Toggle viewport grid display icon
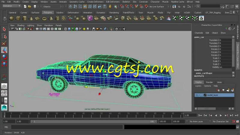The width and height of the screenshot is (240, 135). 37,29
